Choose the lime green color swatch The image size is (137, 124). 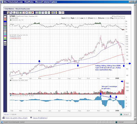5,39
